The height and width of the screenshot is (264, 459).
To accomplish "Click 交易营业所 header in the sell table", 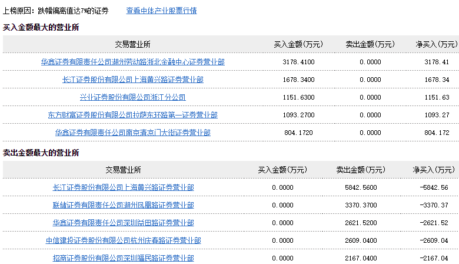I will [x=123, y=170].
